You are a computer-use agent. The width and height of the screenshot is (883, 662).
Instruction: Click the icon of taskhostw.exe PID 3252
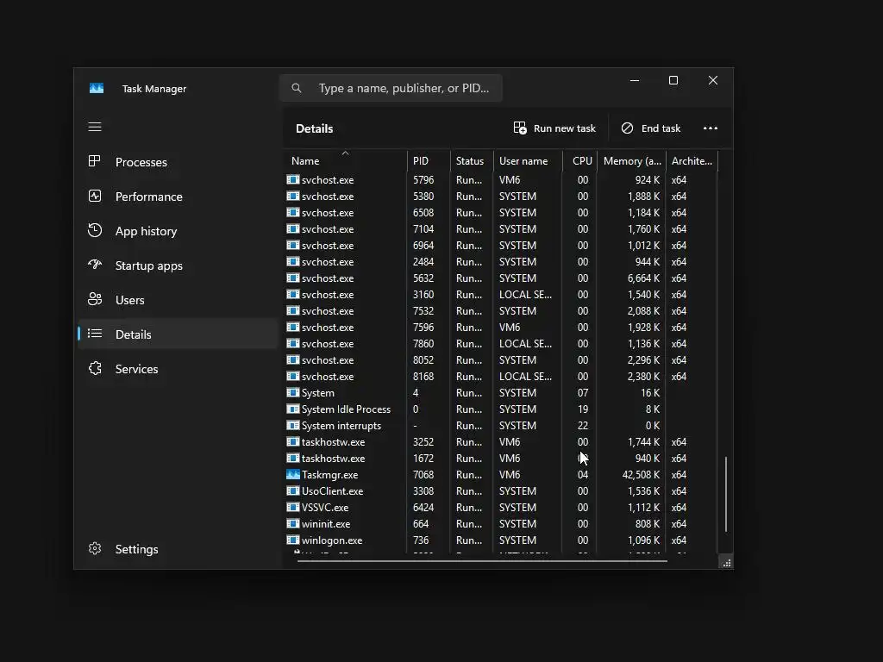[293, 442]
